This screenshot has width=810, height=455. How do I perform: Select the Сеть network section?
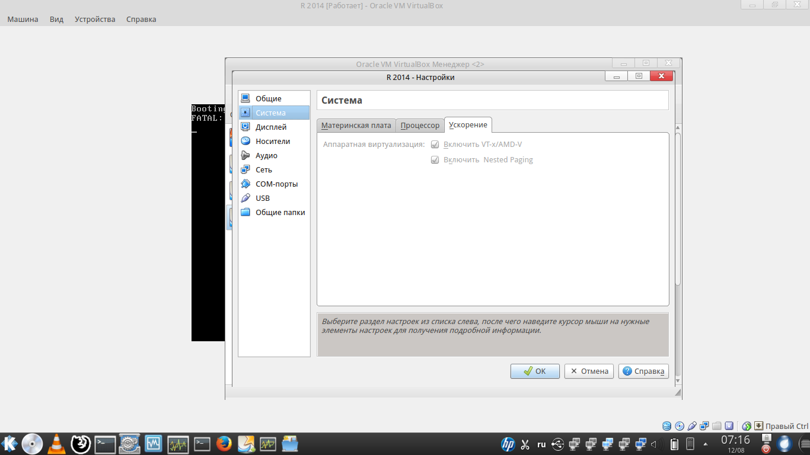point(274,169)
